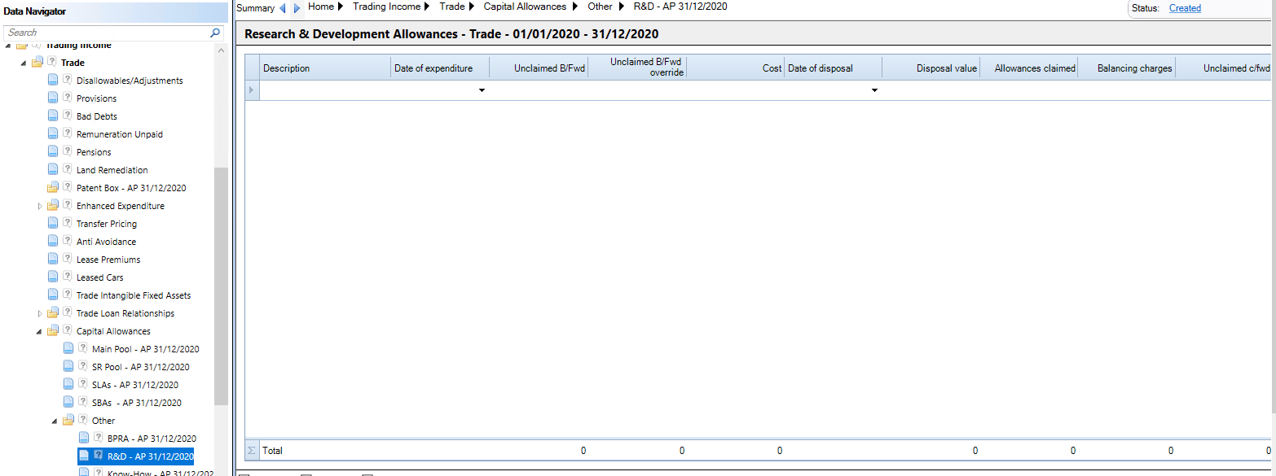
Task: Click the folder icon beside Patent Box
Action: [x=53, y=187]
